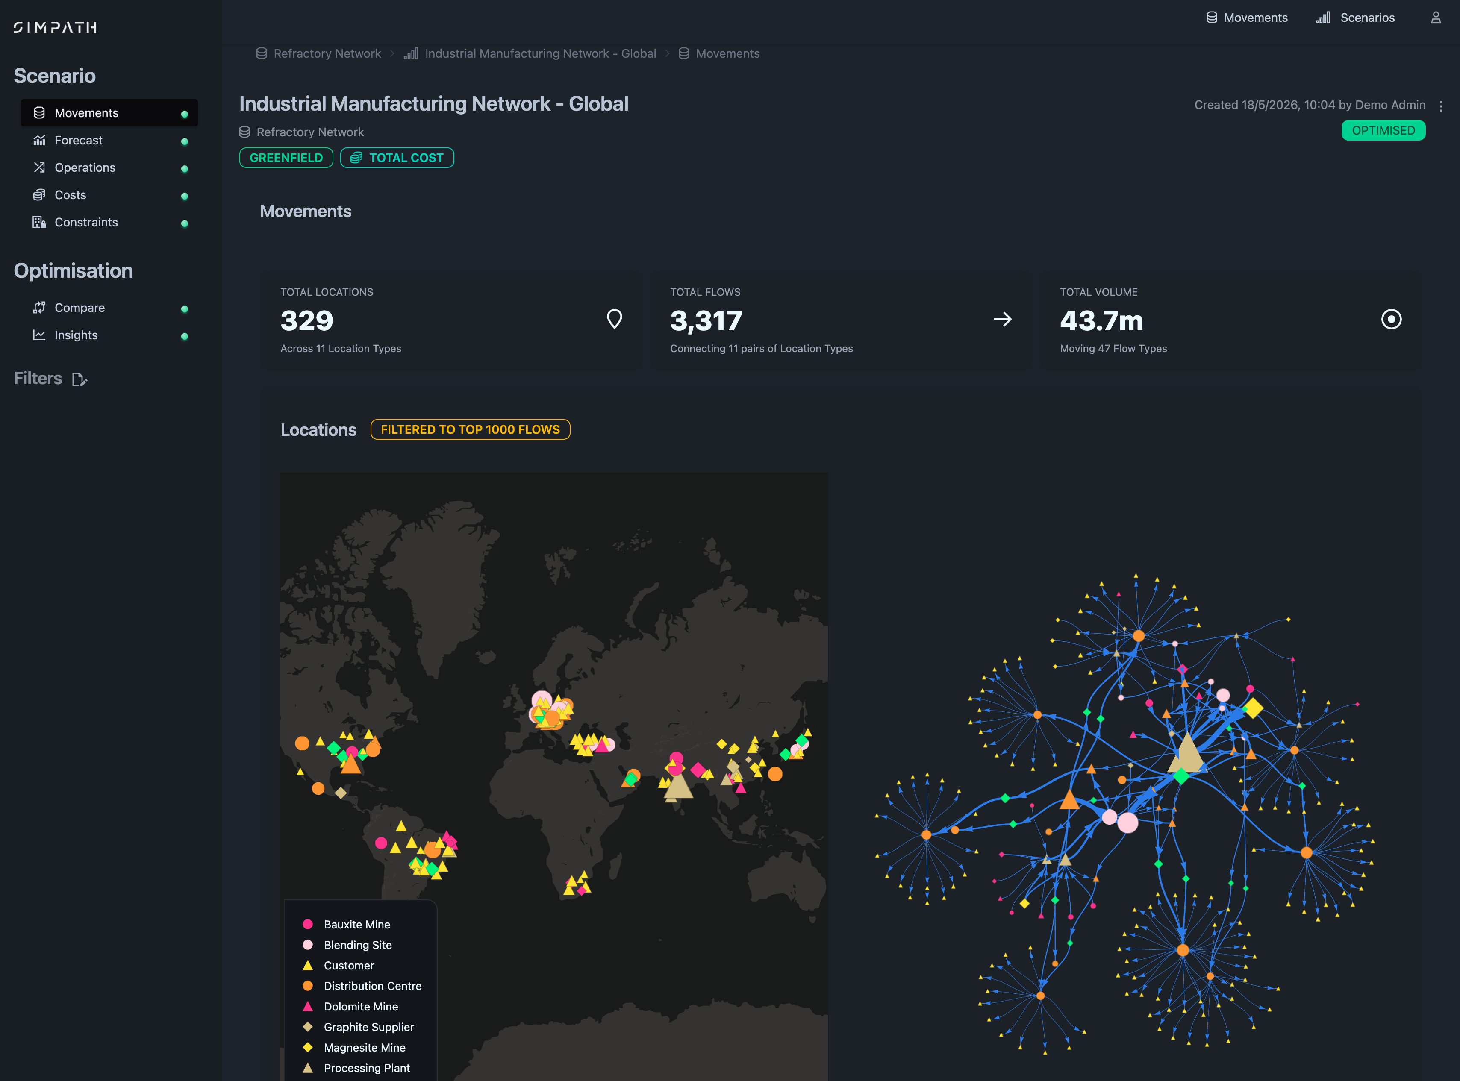Screen dimensions: 1460x1081
Task: Click the TOTAL COST tag
Action: coord(397,158)
